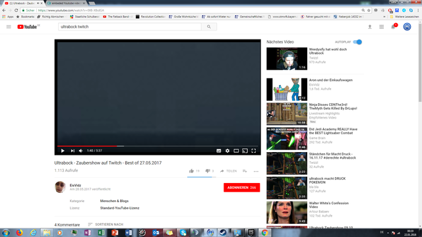Click the upload video icon
This screenshot has width=422, height=237.
(370, 26)
